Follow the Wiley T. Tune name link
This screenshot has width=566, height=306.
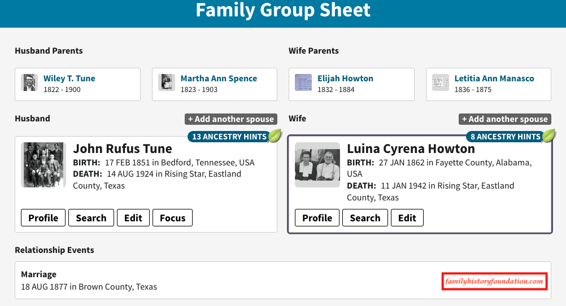pos(69,78)
